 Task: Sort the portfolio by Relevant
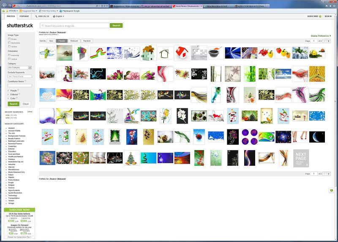pyautogui.click(x=74, y=41)
